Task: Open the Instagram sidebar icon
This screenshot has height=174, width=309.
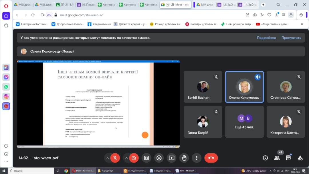Action: 6,96
